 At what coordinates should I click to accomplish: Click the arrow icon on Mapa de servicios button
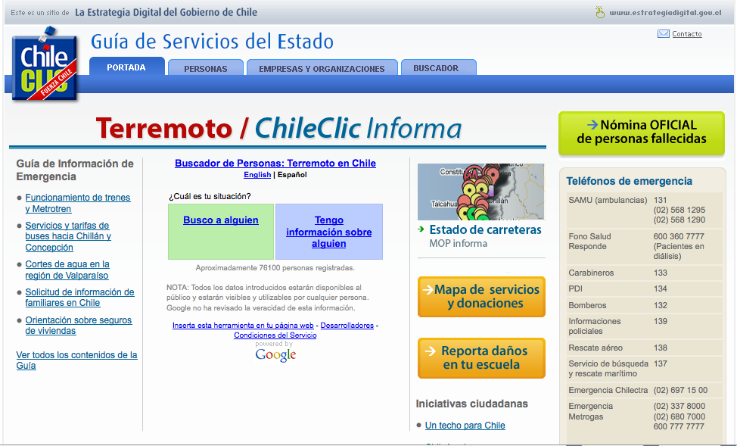click(428, 290)
